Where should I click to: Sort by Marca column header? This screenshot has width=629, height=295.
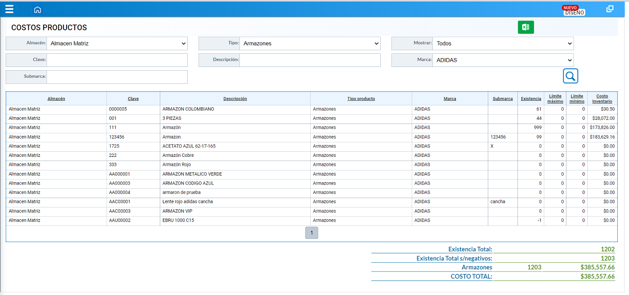[450, 99]
